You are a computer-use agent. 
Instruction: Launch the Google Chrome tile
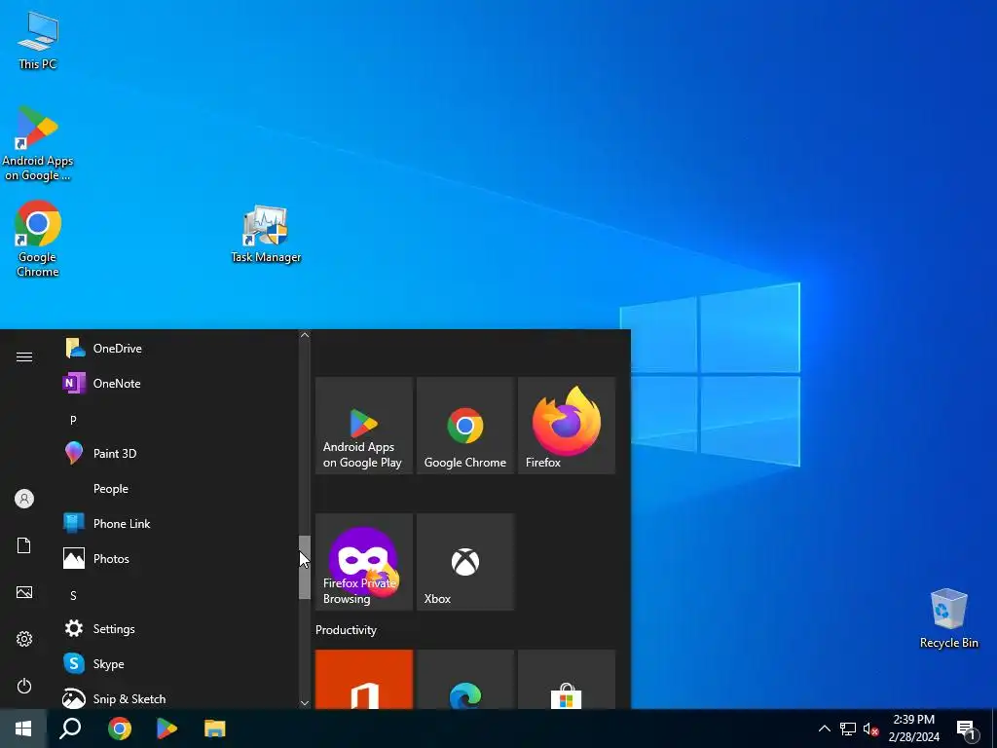click(465, 426)
